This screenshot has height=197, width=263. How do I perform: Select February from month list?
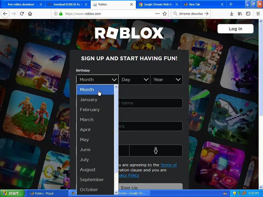(95, 110)
